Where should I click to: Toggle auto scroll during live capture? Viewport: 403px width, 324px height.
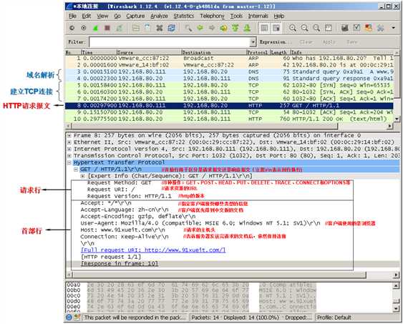point(276,28)
